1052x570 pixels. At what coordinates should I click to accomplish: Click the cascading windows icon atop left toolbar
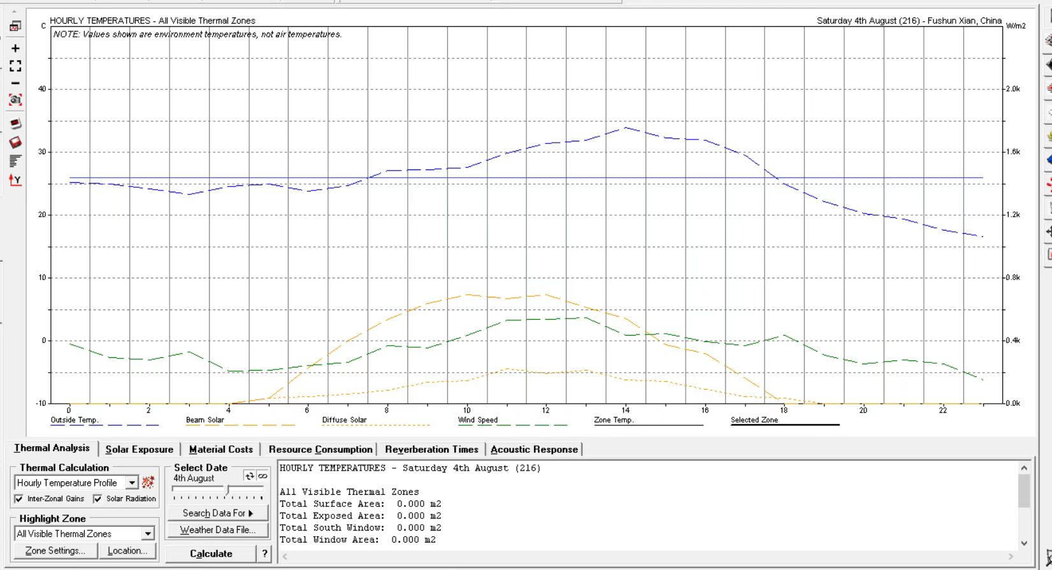(x=15, y=26)
